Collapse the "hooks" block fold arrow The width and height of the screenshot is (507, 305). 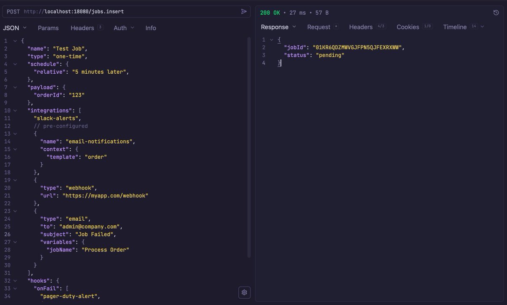tap(15, 281)
